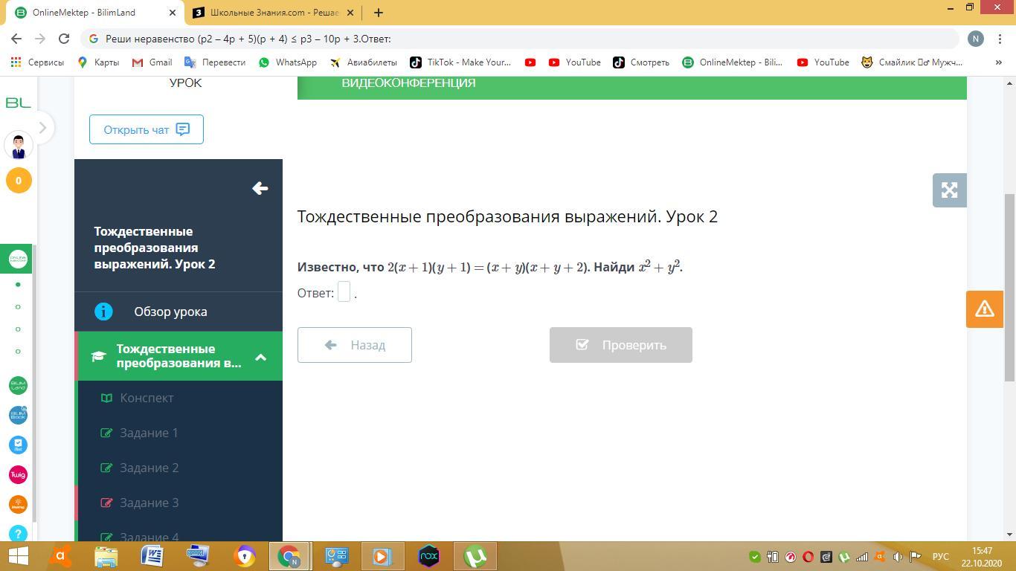This screenshot has height=571, width=1016.
Task: Click the BL logo in left sidebar
Action: click(x=18, y=103)
